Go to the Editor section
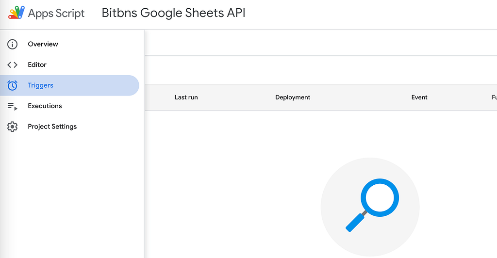This screenshot has width=497, height=258. pyautogui.click(x=37, y=65)
